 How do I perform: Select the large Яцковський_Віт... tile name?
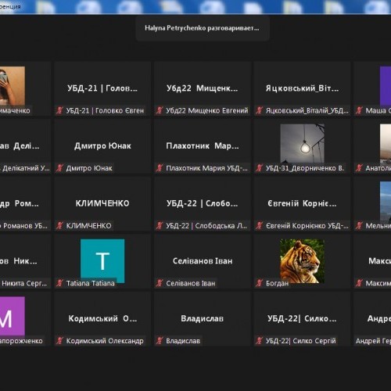(303, 88)
